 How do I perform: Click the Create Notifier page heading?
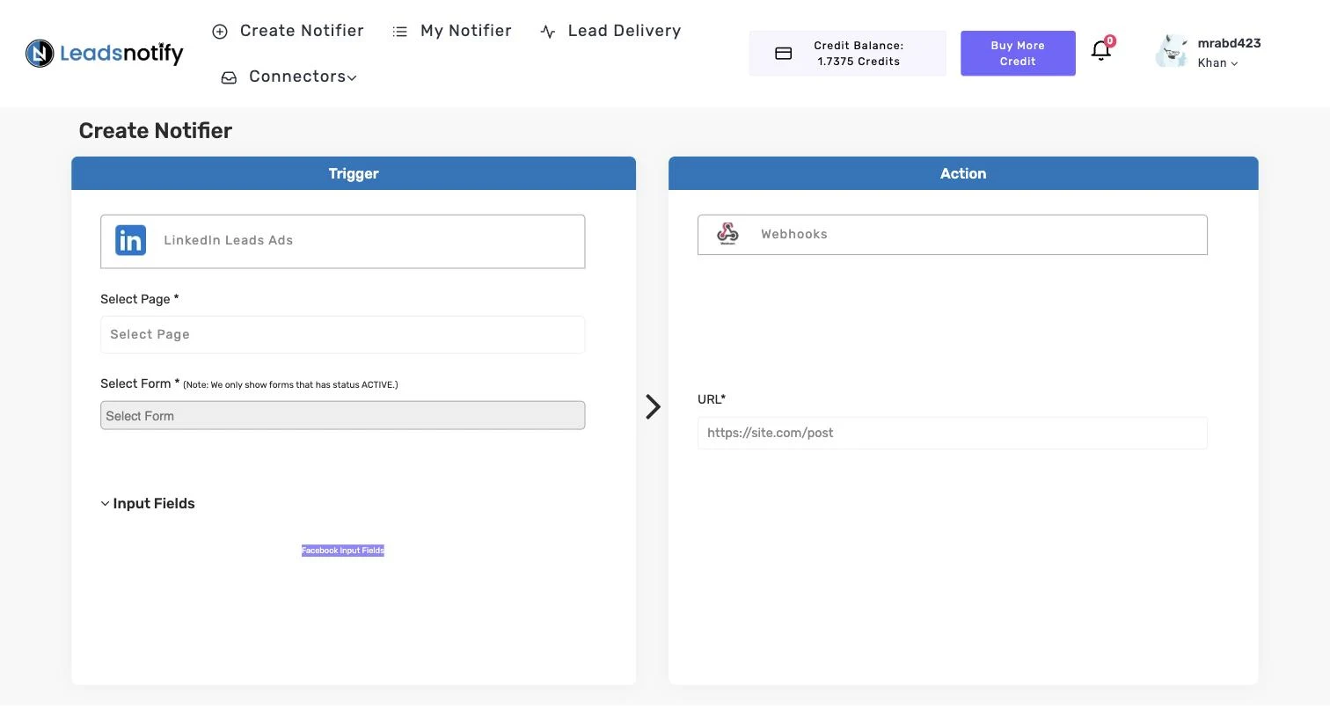pos(156,131)
